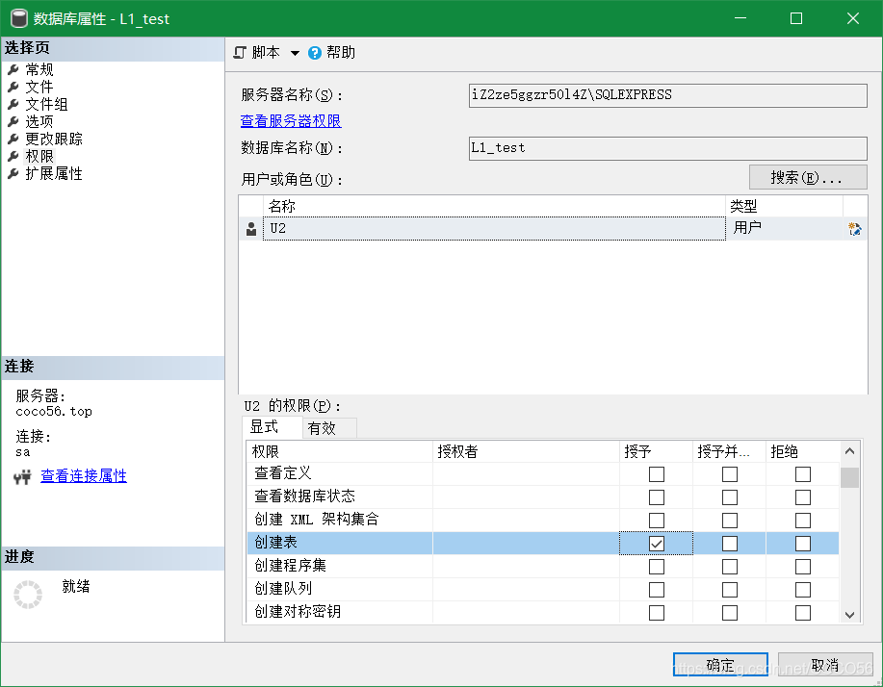The image size is (883, 687).
Task: Check 授予并 for 查看数据库状态
Action: click(730, 497)
